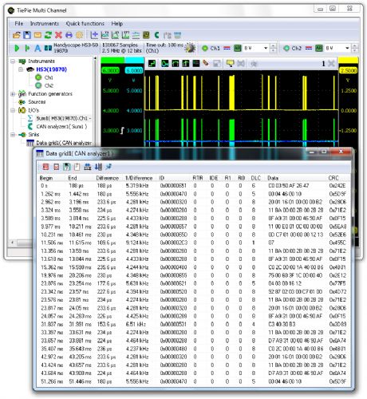The height and width of the screenshot is (399, 367).
Task: Click the second red icon in Data grid toolbar
Action: (x=57, y=167)
